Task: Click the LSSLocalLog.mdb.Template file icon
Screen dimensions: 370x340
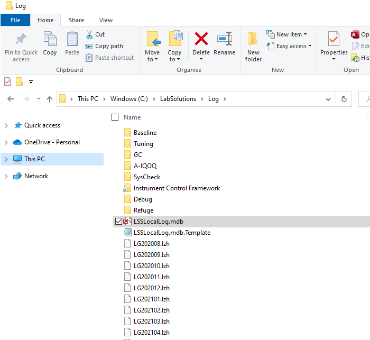Action: [x=127, y=233]
